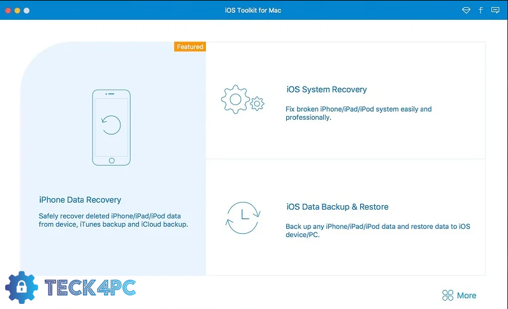Open the Facebook icon in title bar
This screenshot has height=309, width=508.
pyautogui.click(x=481, y=10)
